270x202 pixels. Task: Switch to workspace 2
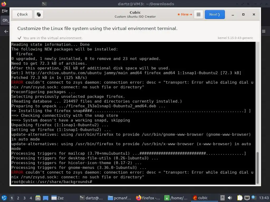[18, 198]
